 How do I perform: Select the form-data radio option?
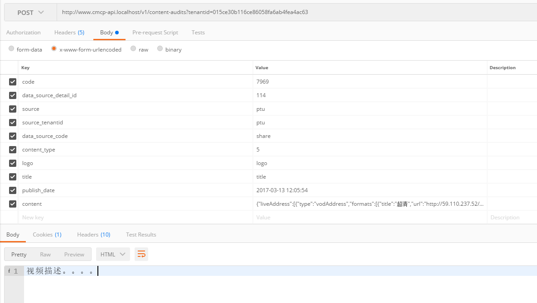11,49
